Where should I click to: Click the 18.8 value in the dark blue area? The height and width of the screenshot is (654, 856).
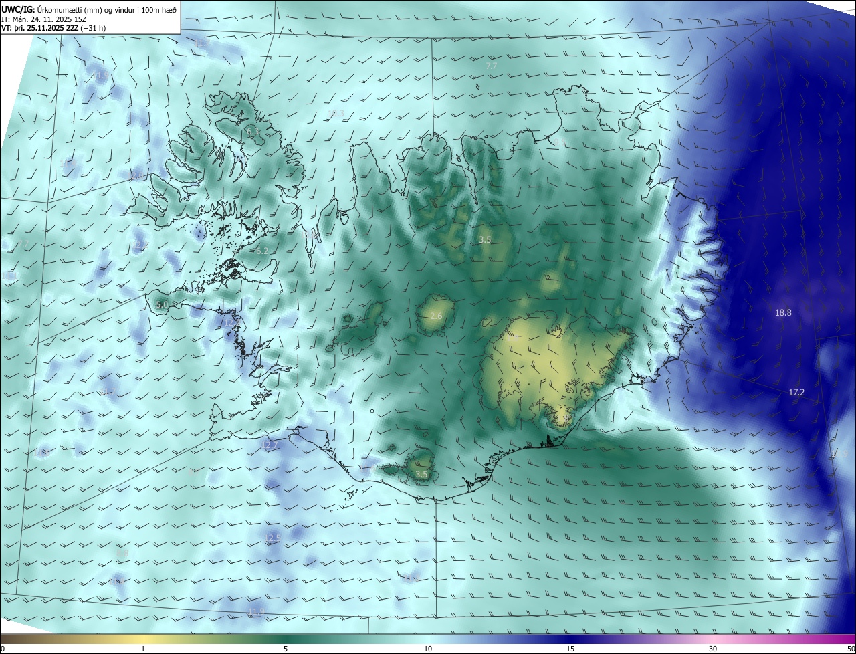(783, 312)
